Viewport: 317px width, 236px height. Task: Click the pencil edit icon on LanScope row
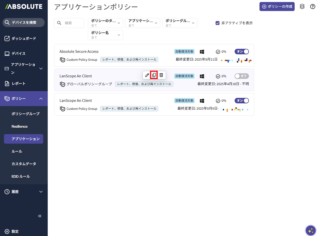pos(147,75)
